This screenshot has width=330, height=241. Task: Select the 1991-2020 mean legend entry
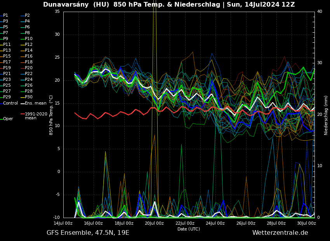[36, 116]
